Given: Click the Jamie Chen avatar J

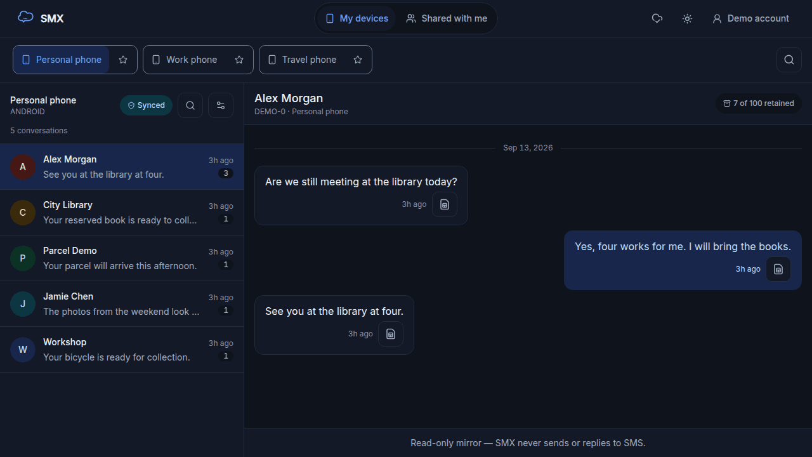Looking at the screenshot, I should (23, 304).
